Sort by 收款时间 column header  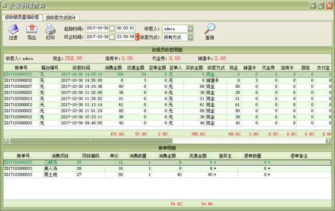tap(81, 68)
